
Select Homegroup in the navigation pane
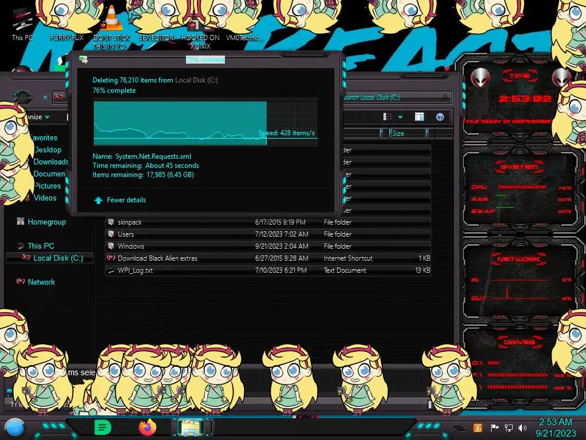coord(47,222)
